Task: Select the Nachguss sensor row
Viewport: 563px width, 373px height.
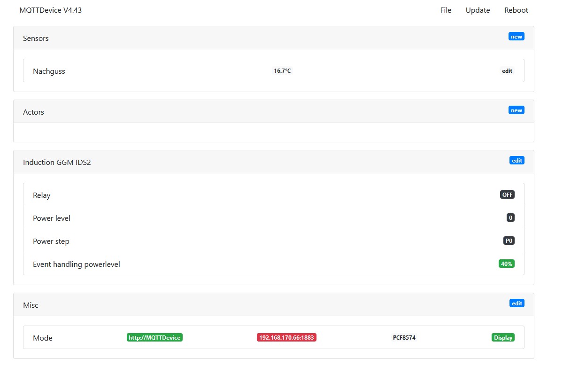Action: (x=141, y=71)
